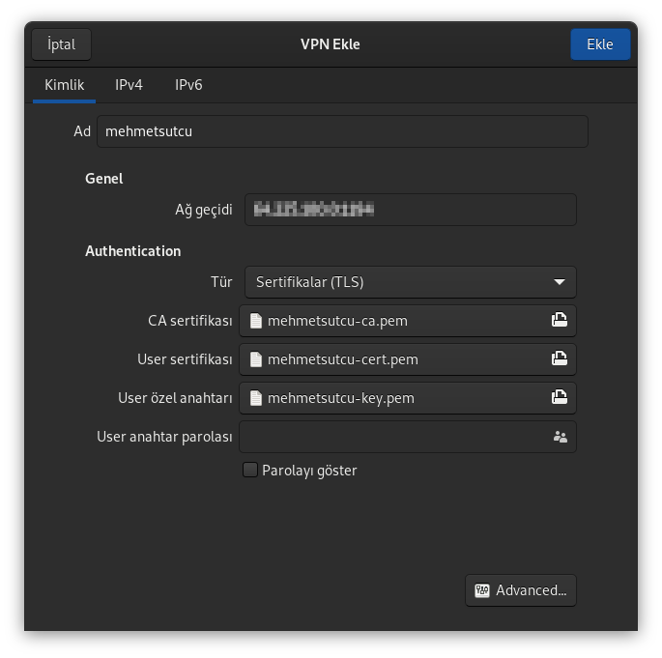Image resolution: width=662 pixels, height=658 pixels.
Task: Click the CA certificate file browse icon
Action: [559, 321]
